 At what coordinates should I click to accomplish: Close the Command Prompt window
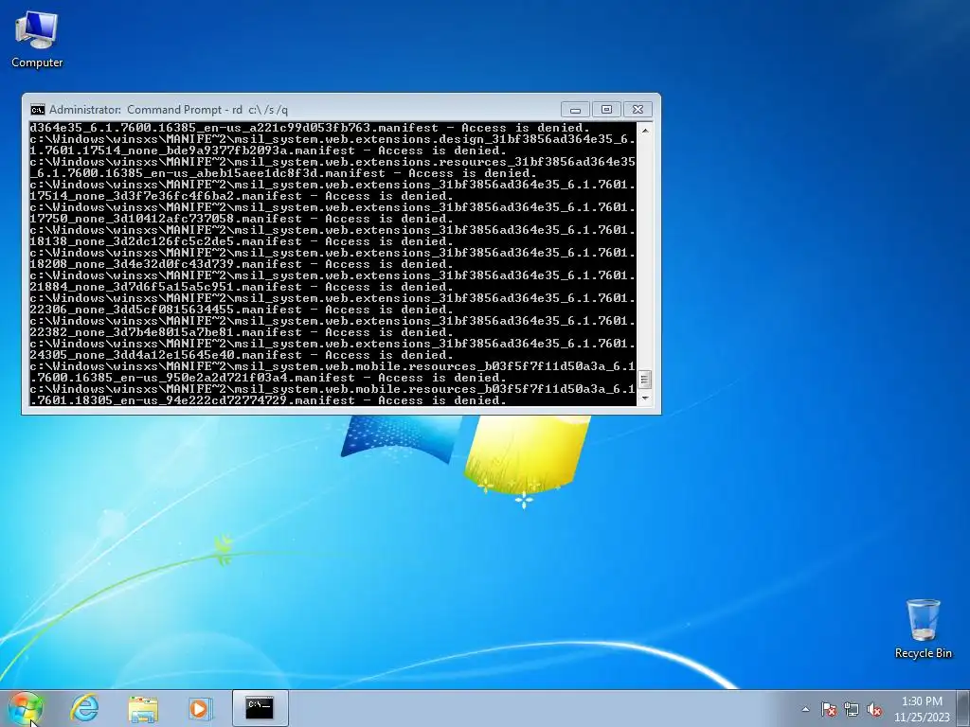click(638, 110)
